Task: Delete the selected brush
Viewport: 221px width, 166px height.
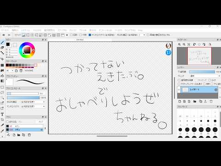Action: [29, 135]
